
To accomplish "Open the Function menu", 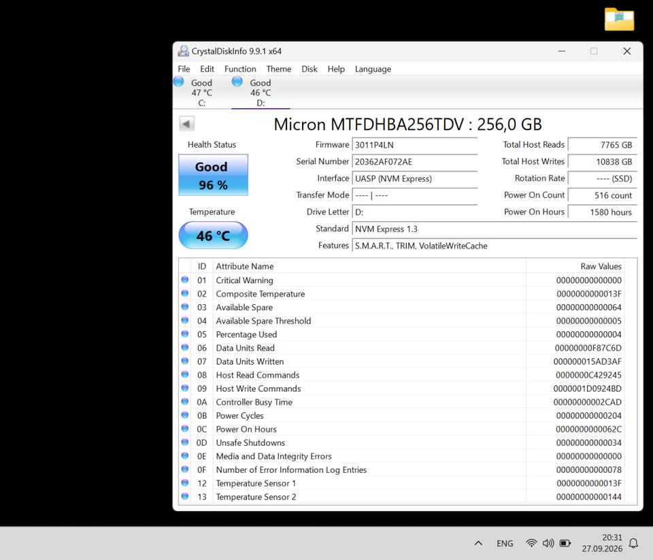I will (240, 69).
